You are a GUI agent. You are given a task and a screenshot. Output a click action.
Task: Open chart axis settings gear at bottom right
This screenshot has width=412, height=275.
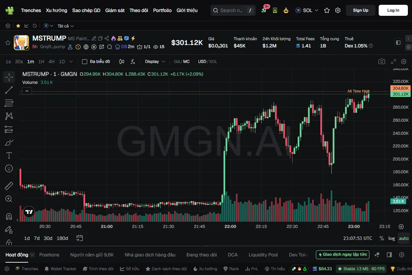pos(401,227)
